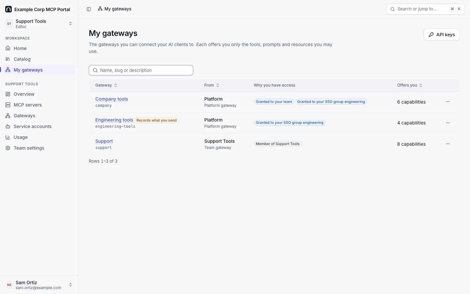The image size is (470, 294).
Task: Open the Support Tools team switcher
Action: coord(39,24)
